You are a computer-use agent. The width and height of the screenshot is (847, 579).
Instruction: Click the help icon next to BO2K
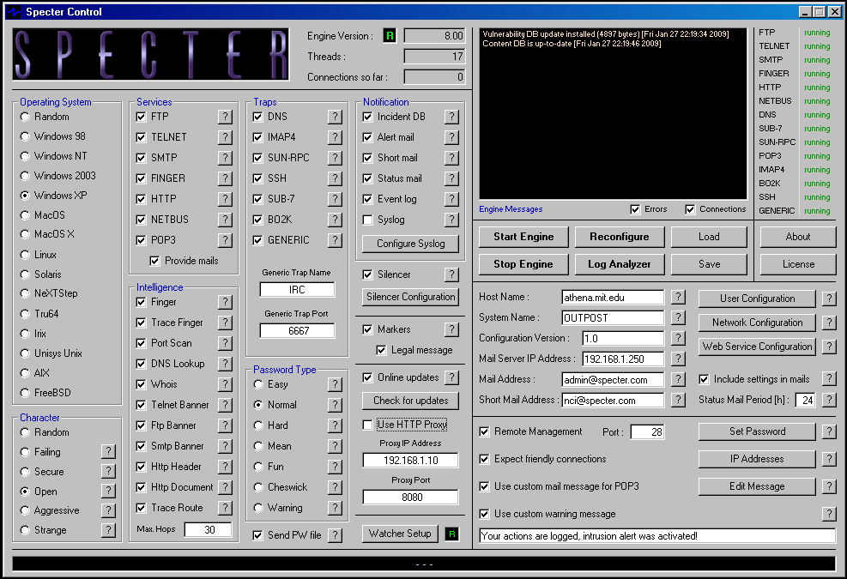(335, 220)
